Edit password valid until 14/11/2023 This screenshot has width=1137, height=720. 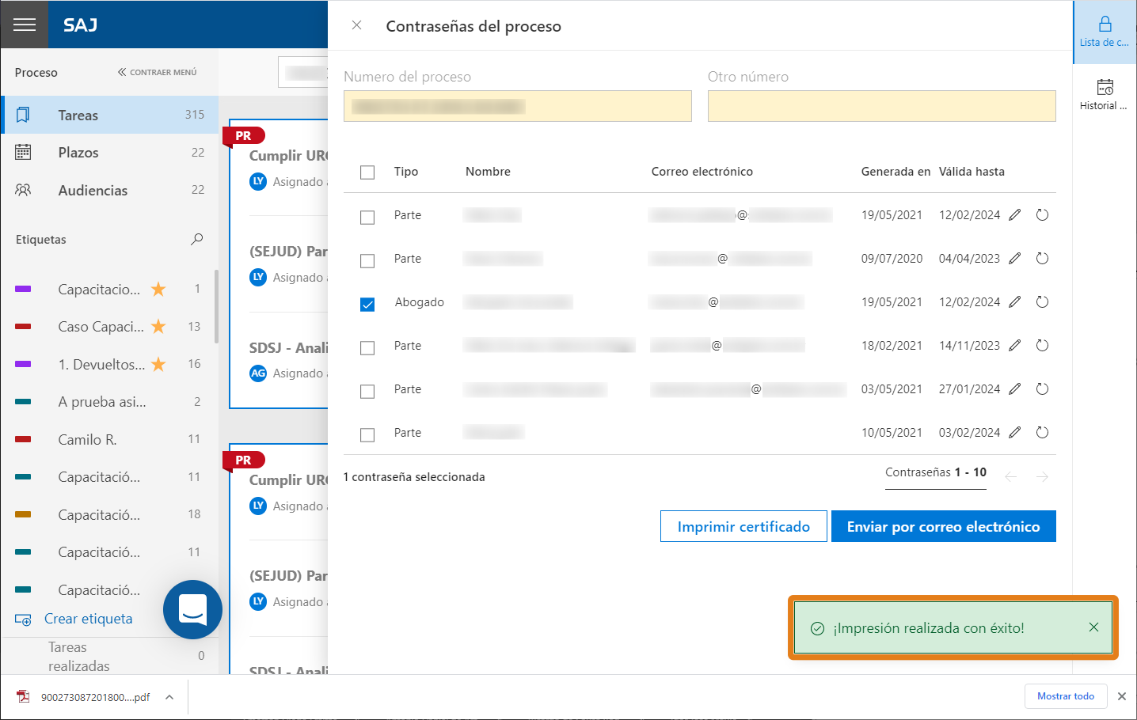point(1015,346)
